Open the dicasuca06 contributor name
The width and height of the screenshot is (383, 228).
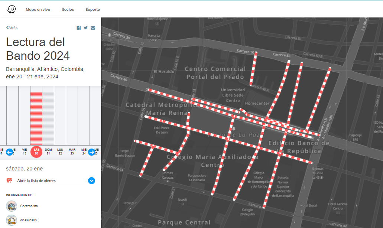pyautogui.click(x=28, y=220)
